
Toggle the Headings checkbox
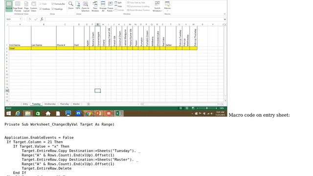(x=57, y=9)
